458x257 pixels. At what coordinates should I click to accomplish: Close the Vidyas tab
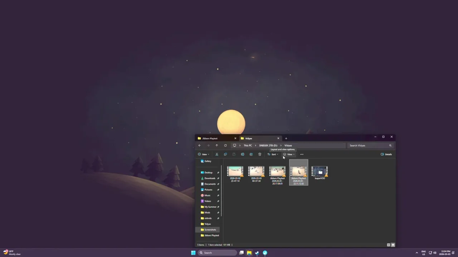pos(278,138)
